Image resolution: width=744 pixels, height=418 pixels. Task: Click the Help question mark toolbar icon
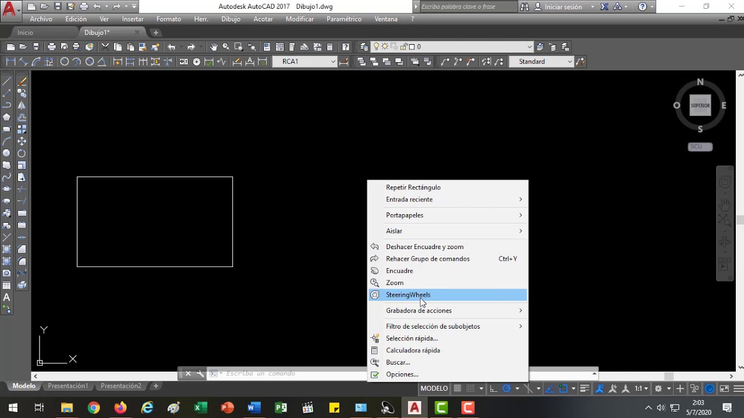point(346,47)
